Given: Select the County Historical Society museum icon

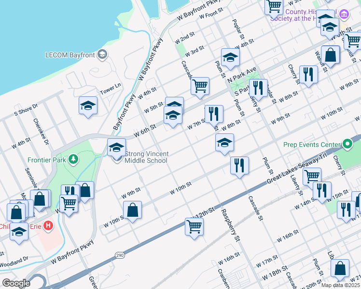Looking at the screenshot, I should click(x=344, y=15).
